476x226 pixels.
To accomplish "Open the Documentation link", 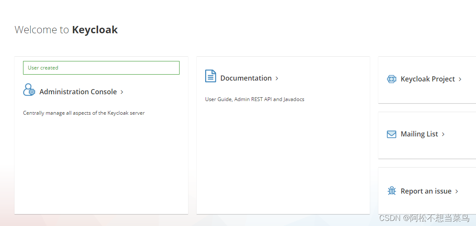I will click(246, 78).
